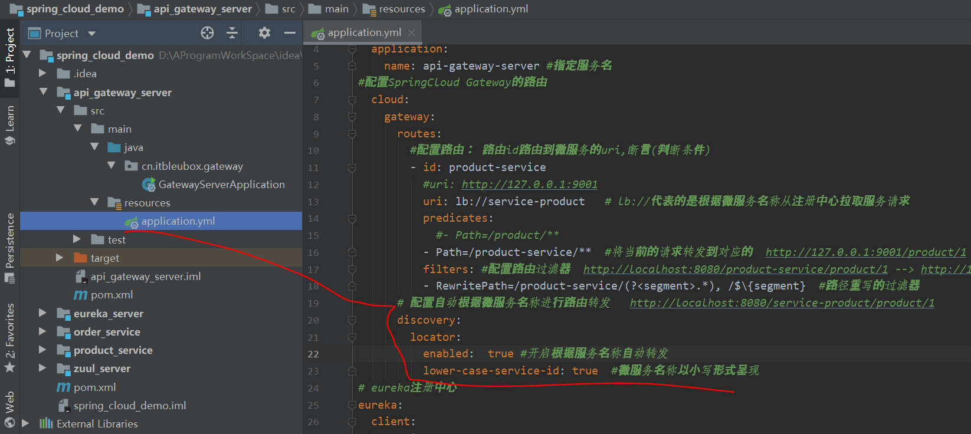Viewport: 971px width, 434px height.
Task: Click the orange target folder icon
Action: click(x=81, y=258)
